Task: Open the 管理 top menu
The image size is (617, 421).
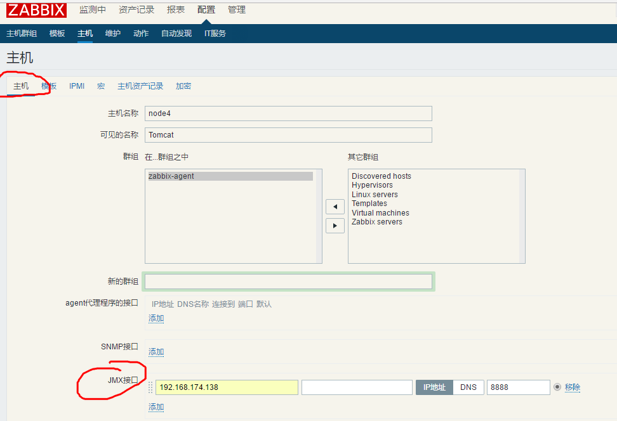Action: [x=237, y=10]
